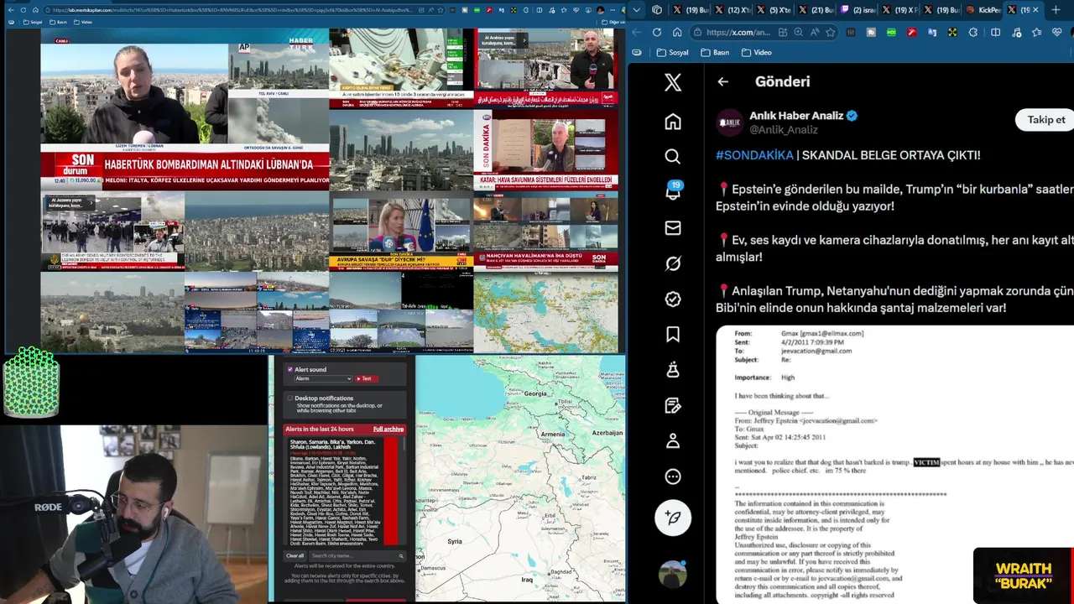Screen dimensions: 1074x604
Task: Click the X logo in sidebar
Action: tap(673, 82)
